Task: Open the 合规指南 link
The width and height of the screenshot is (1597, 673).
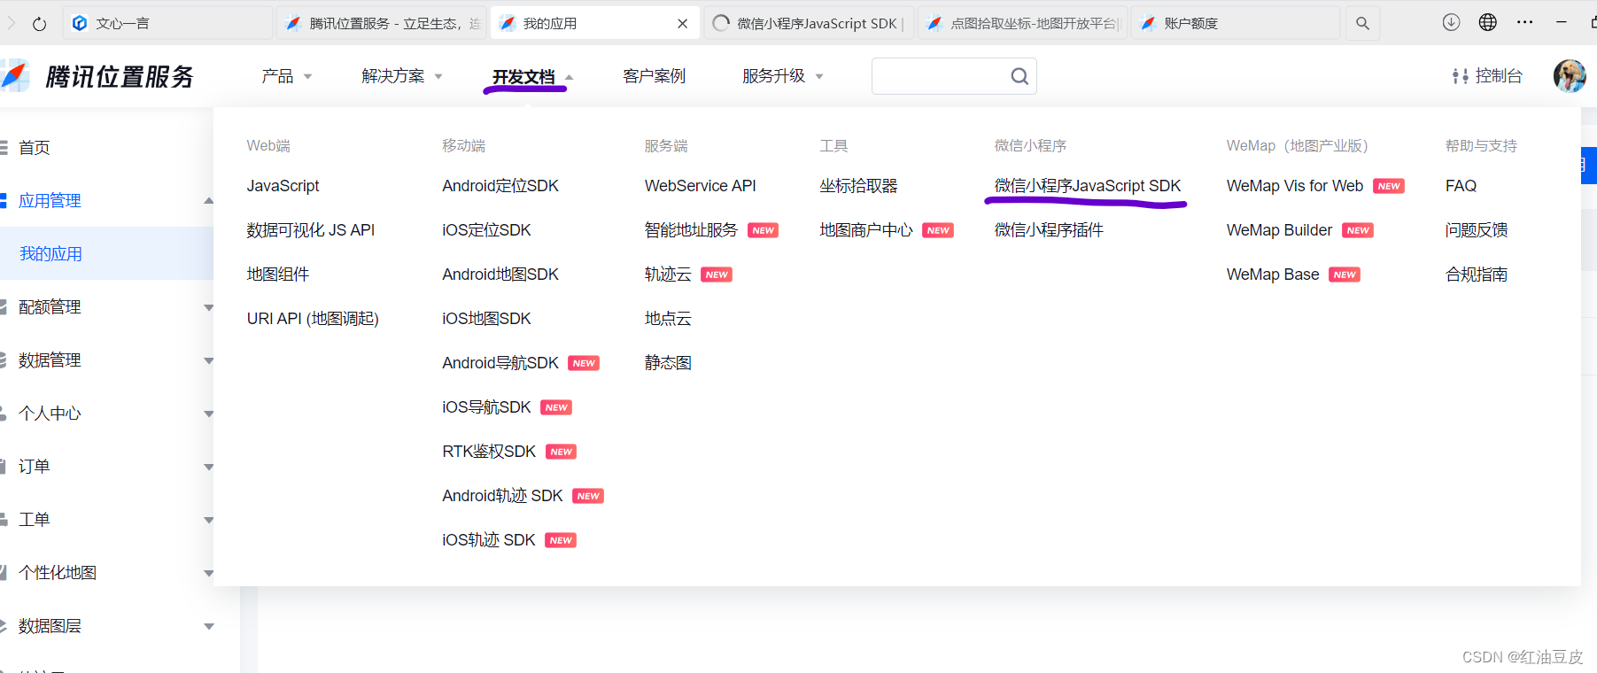Action: (1477, 275)
